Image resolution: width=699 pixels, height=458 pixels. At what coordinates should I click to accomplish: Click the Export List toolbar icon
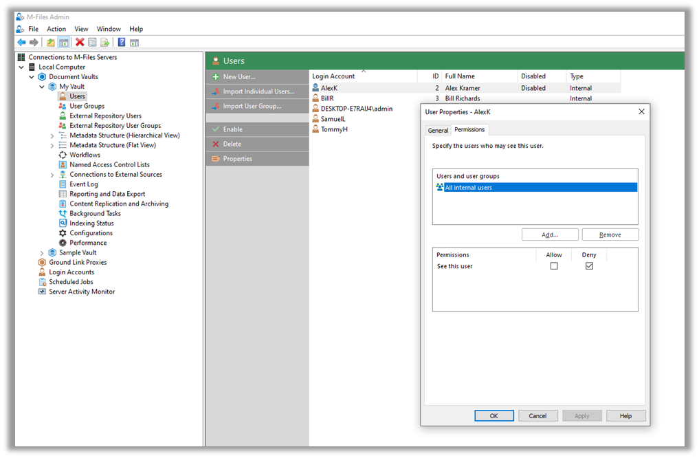tap(104, 43)
